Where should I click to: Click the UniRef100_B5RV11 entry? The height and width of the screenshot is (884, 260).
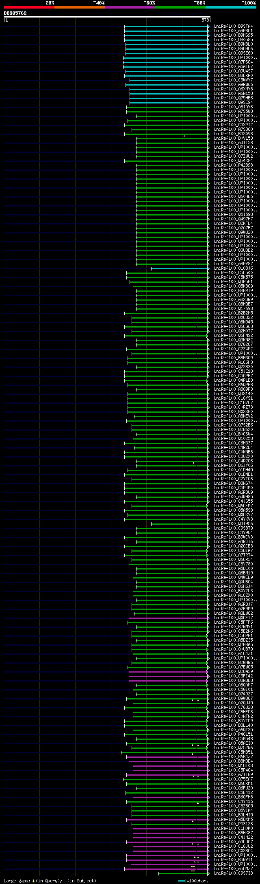233,860
